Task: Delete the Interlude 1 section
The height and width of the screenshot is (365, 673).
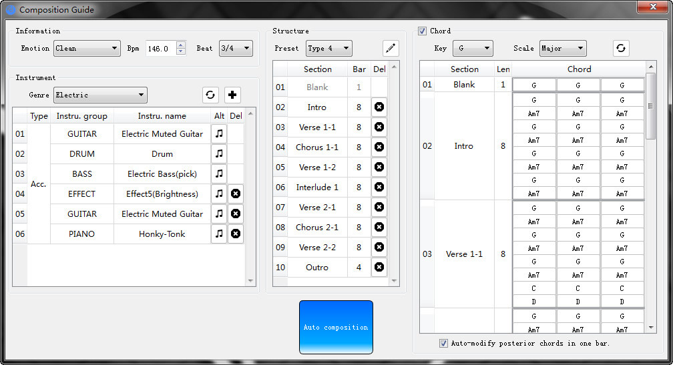Action: [379, 188]
